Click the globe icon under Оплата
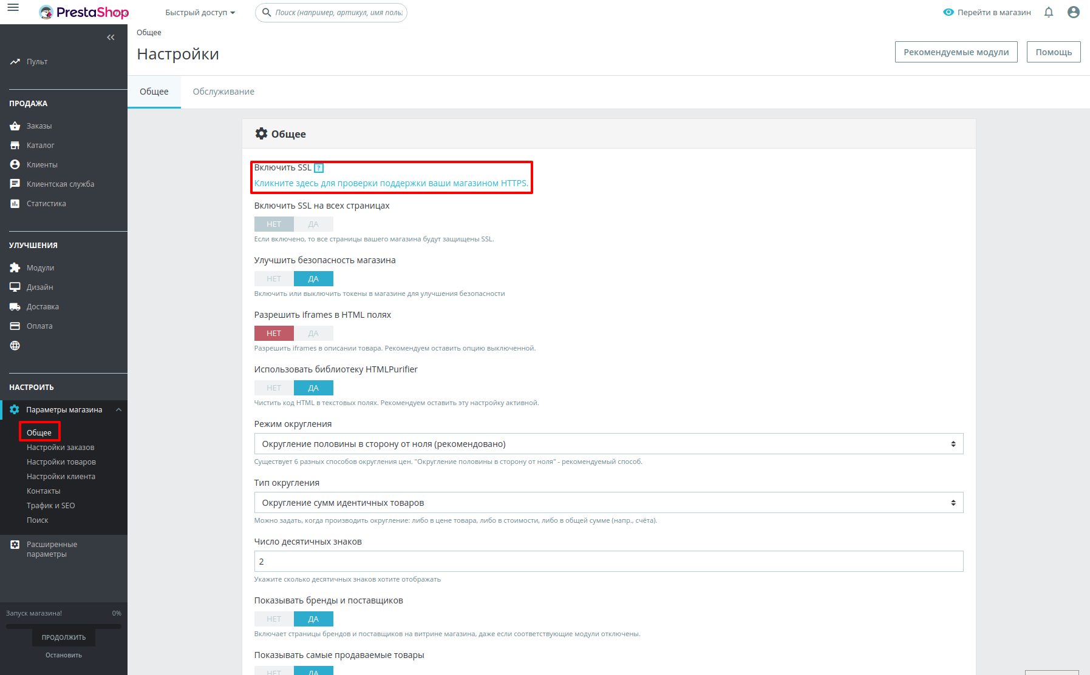The width and height of the screenshot is (1090, 675). pos(15,345)
